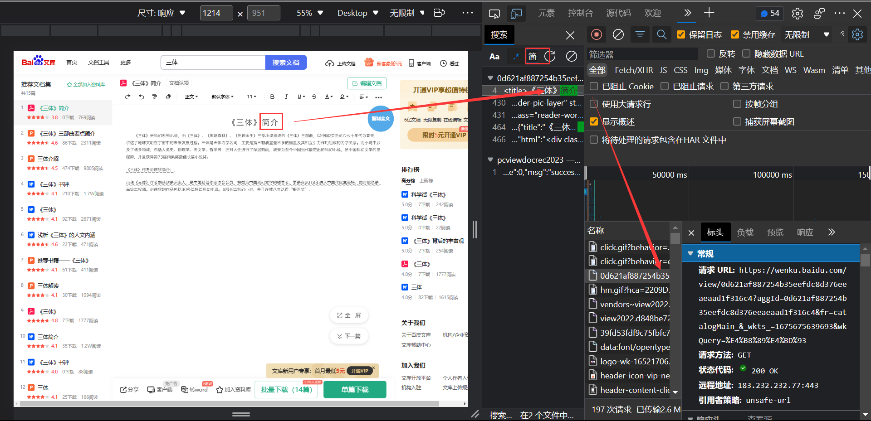Add a new DevTools tab with plus
871x421 pixels.
(x=709, y=13)
